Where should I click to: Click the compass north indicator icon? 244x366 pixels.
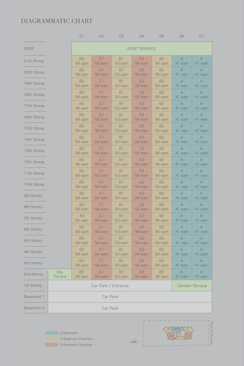134,342
